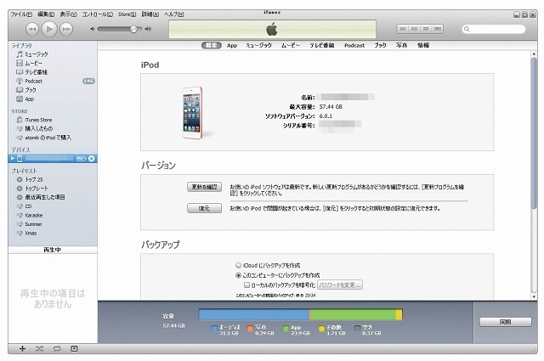
Task: Switch to the ブック device tab
Action: point(380,45)
